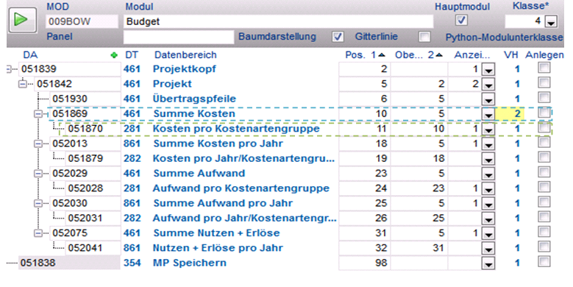
Task: Open the Summe Aufwand pro Jahr link
Action: (x=223, y=203)
